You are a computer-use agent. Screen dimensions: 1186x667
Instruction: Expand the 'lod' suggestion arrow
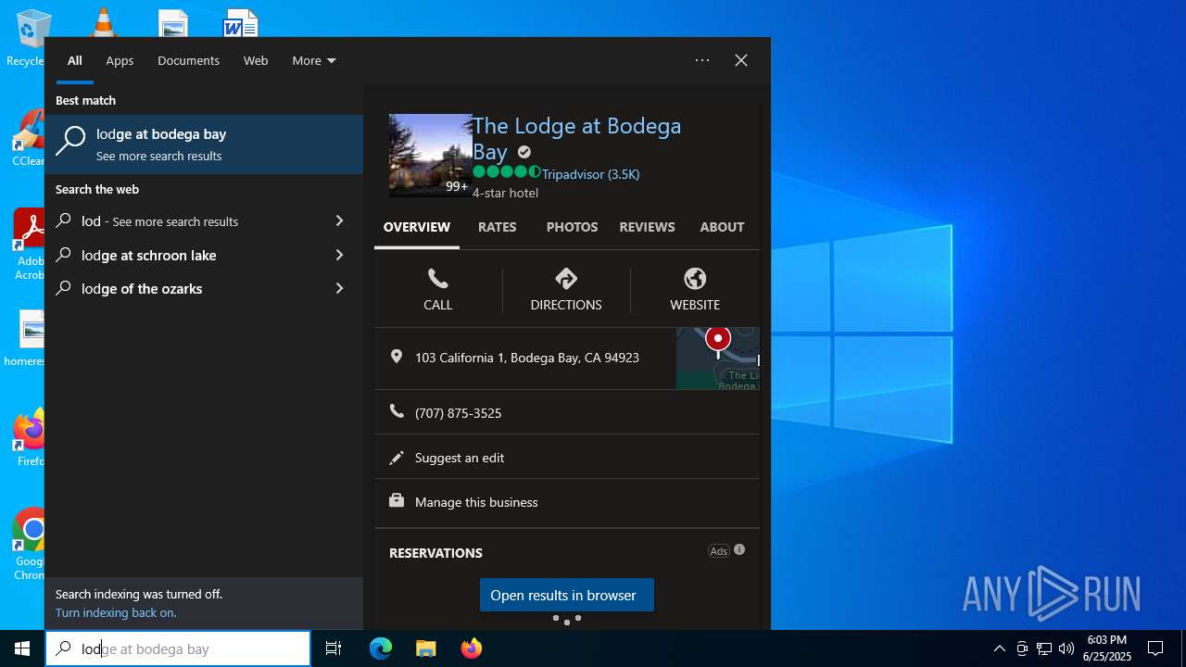339,220
